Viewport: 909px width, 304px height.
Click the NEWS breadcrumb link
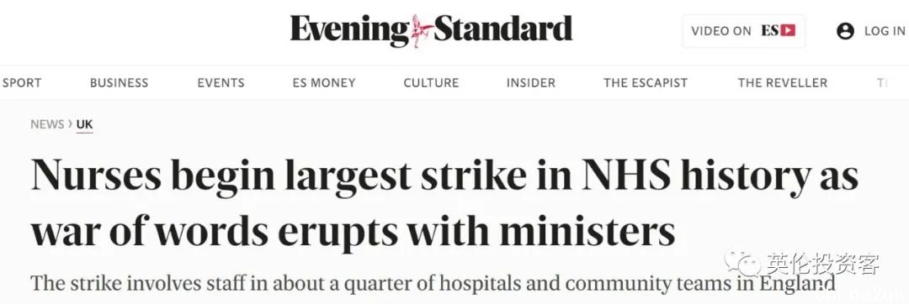pyautogui.click(x=47, y=124)
